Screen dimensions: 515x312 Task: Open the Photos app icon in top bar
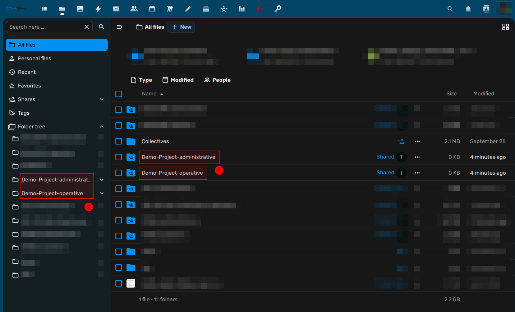80,9
